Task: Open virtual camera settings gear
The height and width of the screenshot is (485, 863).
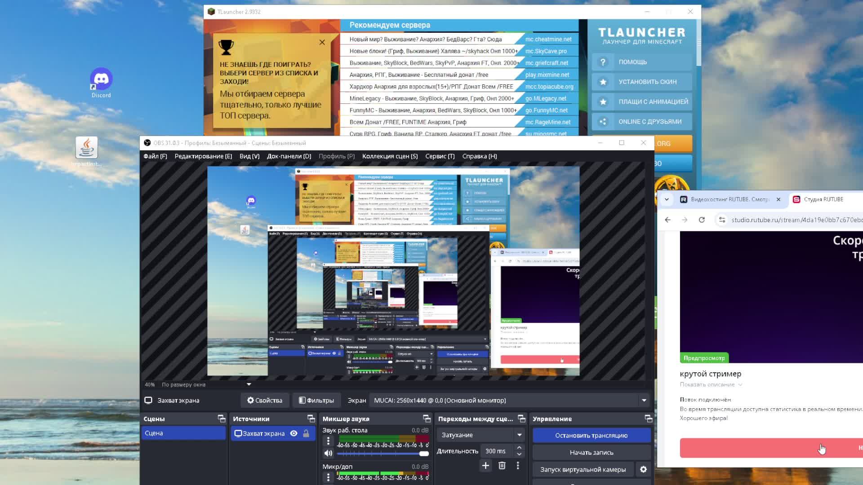Action: pyautogui.click(x=643, y=469)
